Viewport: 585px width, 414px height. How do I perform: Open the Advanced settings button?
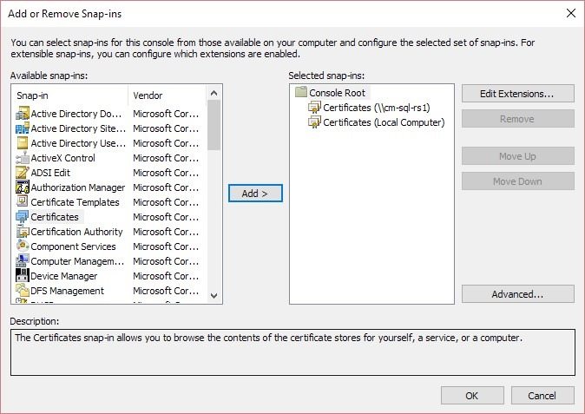click(518, 294)
